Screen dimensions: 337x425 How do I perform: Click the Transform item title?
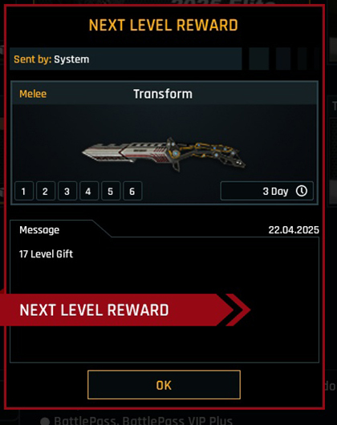pyautogui.click(x=163, y=94)
